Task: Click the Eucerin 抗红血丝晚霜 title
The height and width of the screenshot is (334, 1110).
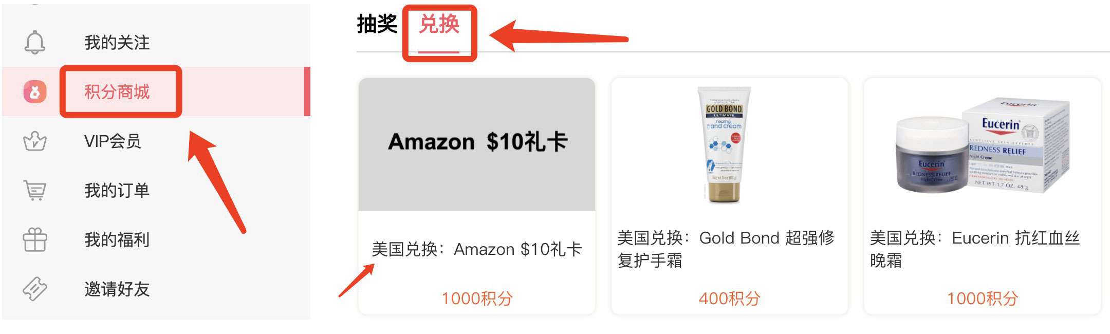Action: click(975, 249)
